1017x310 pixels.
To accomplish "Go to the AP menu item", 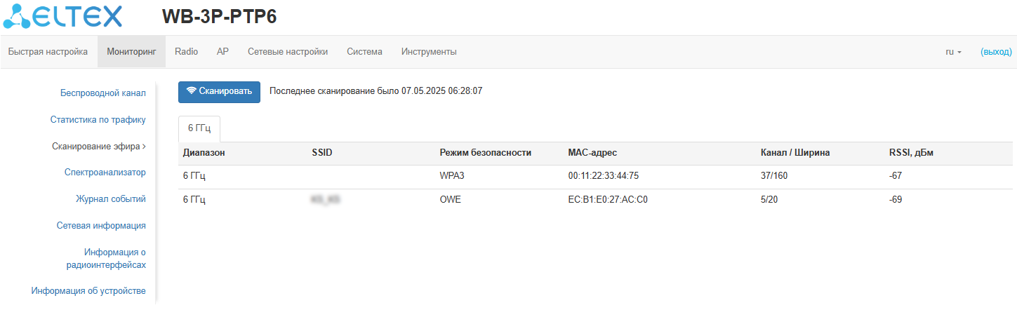I will (222, 52).
